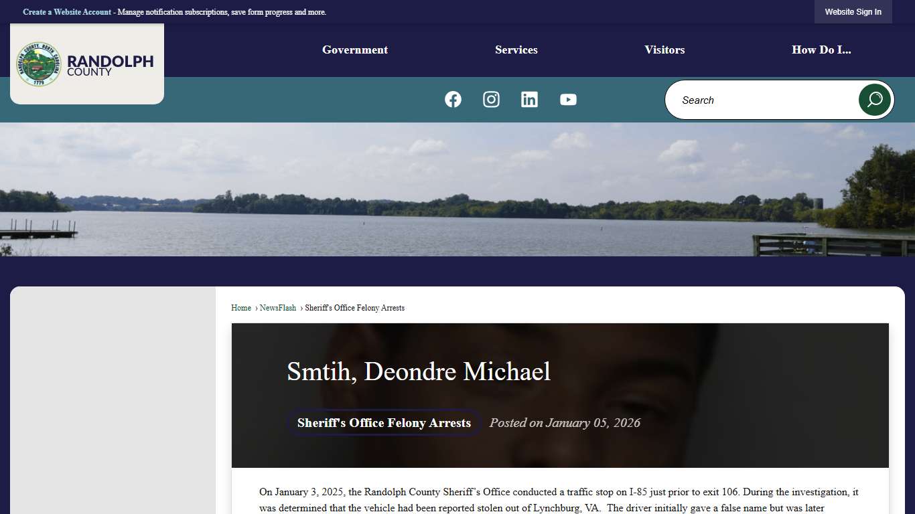Open the YouTube channel icon
Screen dimensions: 915x514
[x=568, y=99]
